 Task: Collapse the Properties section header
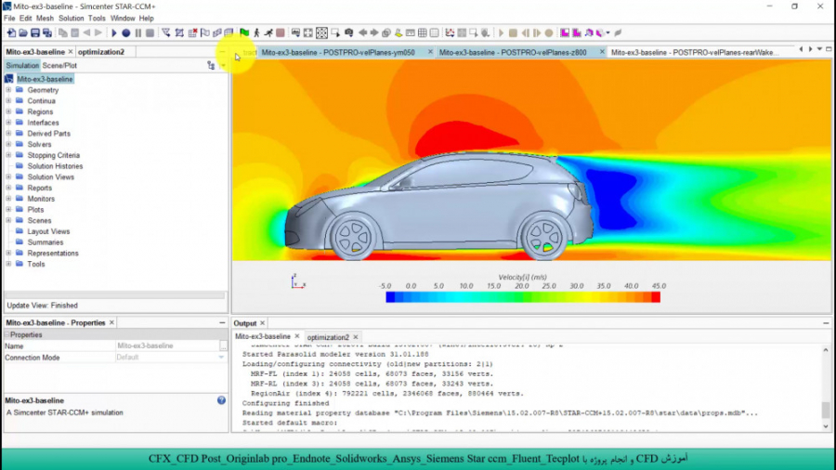7,334
